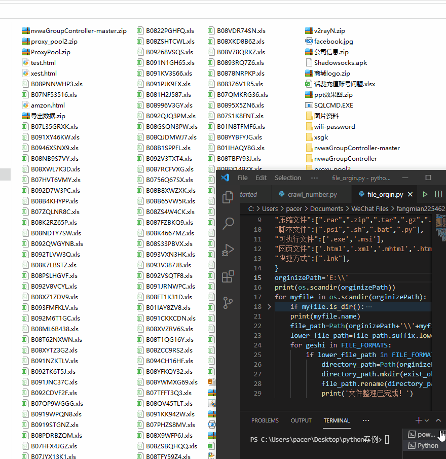Open the Search view in VS Code
The image size is (446, 459).
(228, 223)
